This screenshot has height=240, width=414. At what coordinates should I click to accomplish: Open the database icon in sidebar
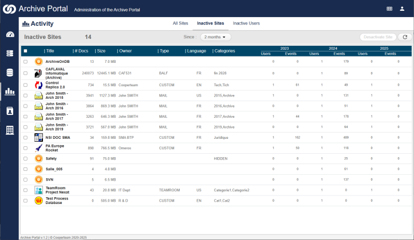(x=10, y=73)
